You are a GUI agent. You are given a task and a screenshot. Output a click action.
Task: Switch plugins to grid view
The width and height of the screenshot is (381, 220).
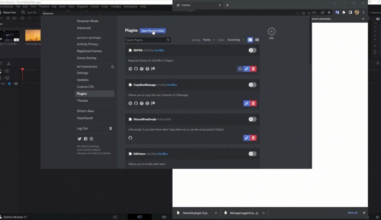point(257,40)
